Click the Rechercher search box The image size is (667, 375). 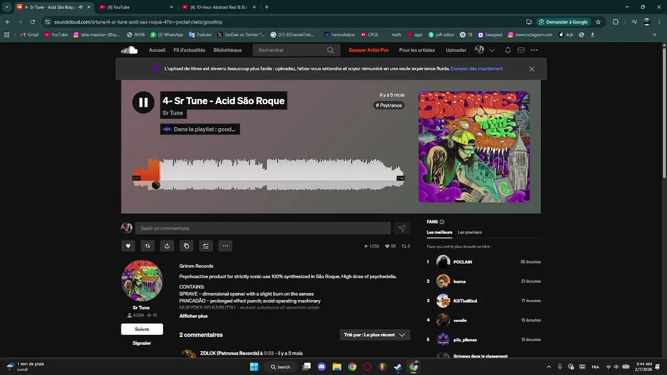[x=295, y=50]
